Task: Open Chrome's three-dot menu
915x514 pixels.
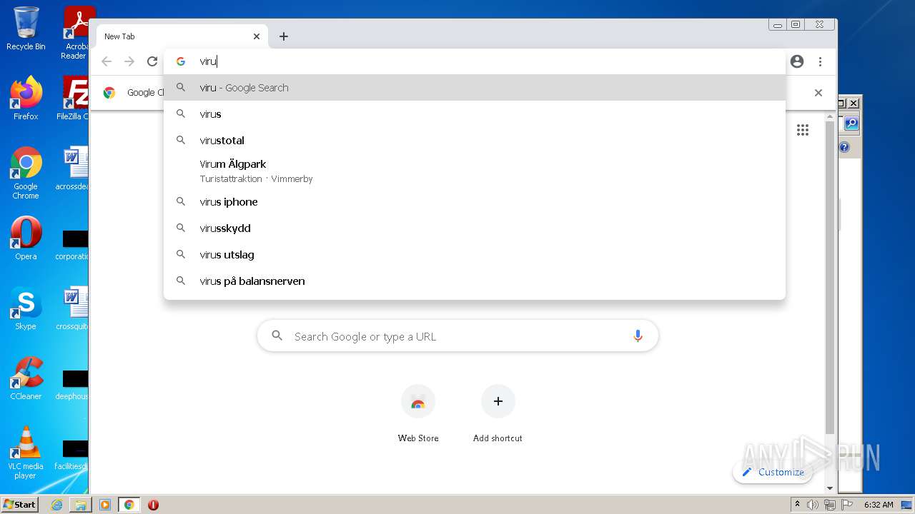Action: [820, 61]
